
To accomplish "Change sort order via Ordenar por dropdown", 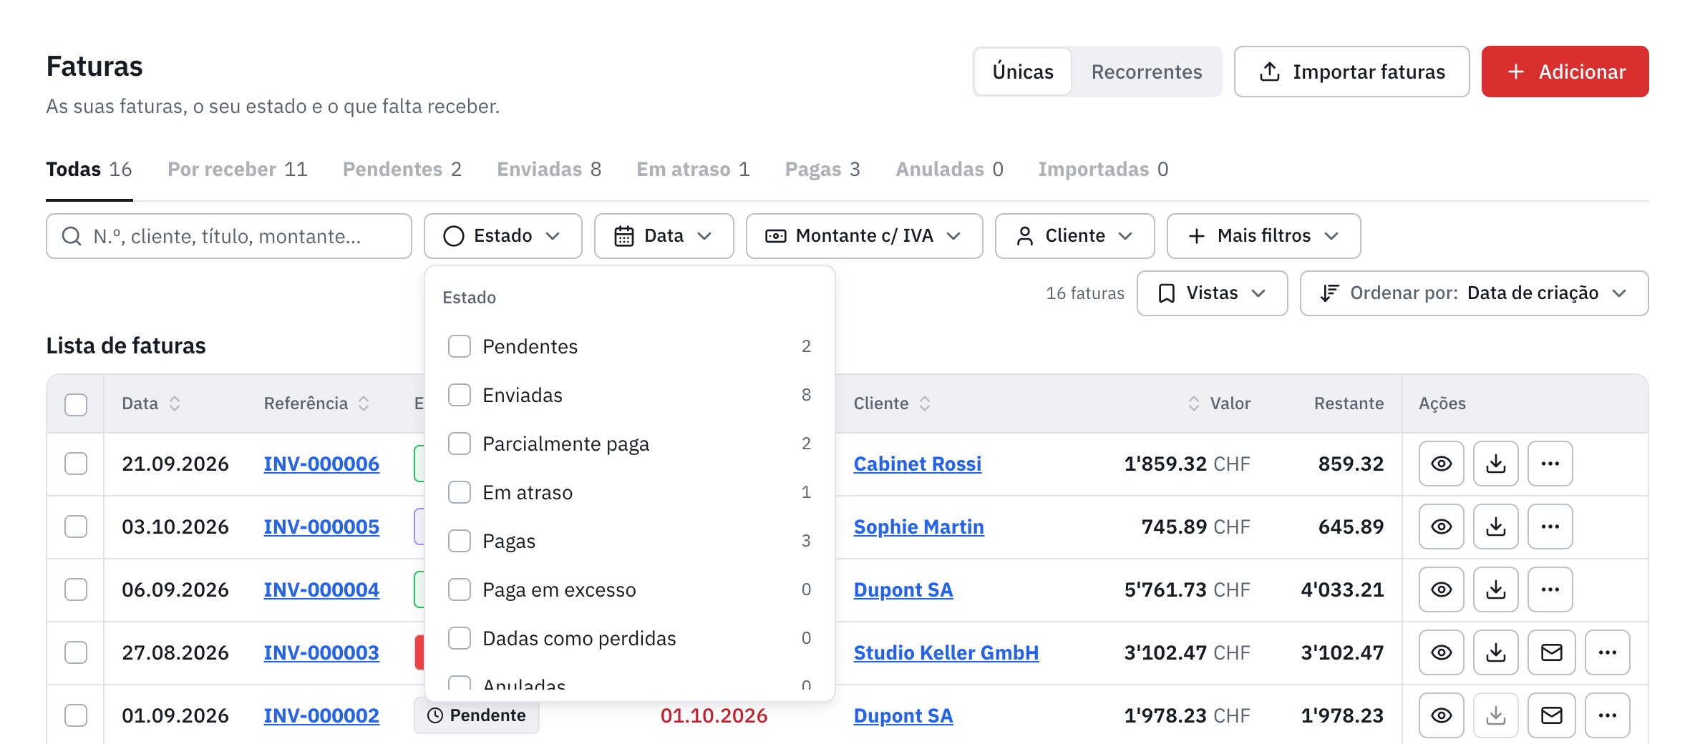I will click(x=1474, y=293).
